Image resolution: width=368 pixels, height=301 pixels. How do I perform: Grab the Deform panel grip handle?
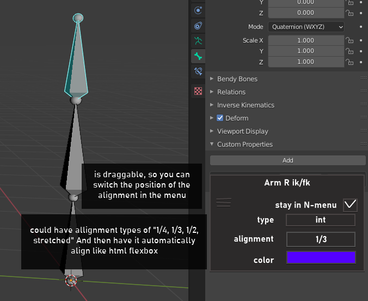363,118
